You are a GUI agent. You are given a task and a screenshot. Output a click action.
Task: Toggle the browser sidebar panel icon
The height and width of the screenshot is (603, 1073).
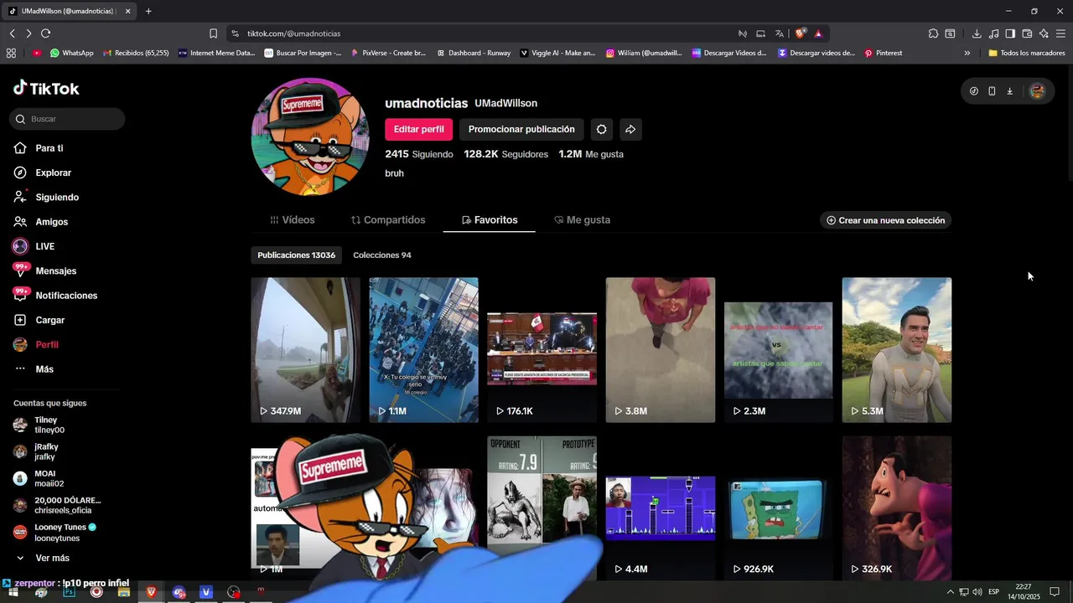pos(1010,33)
